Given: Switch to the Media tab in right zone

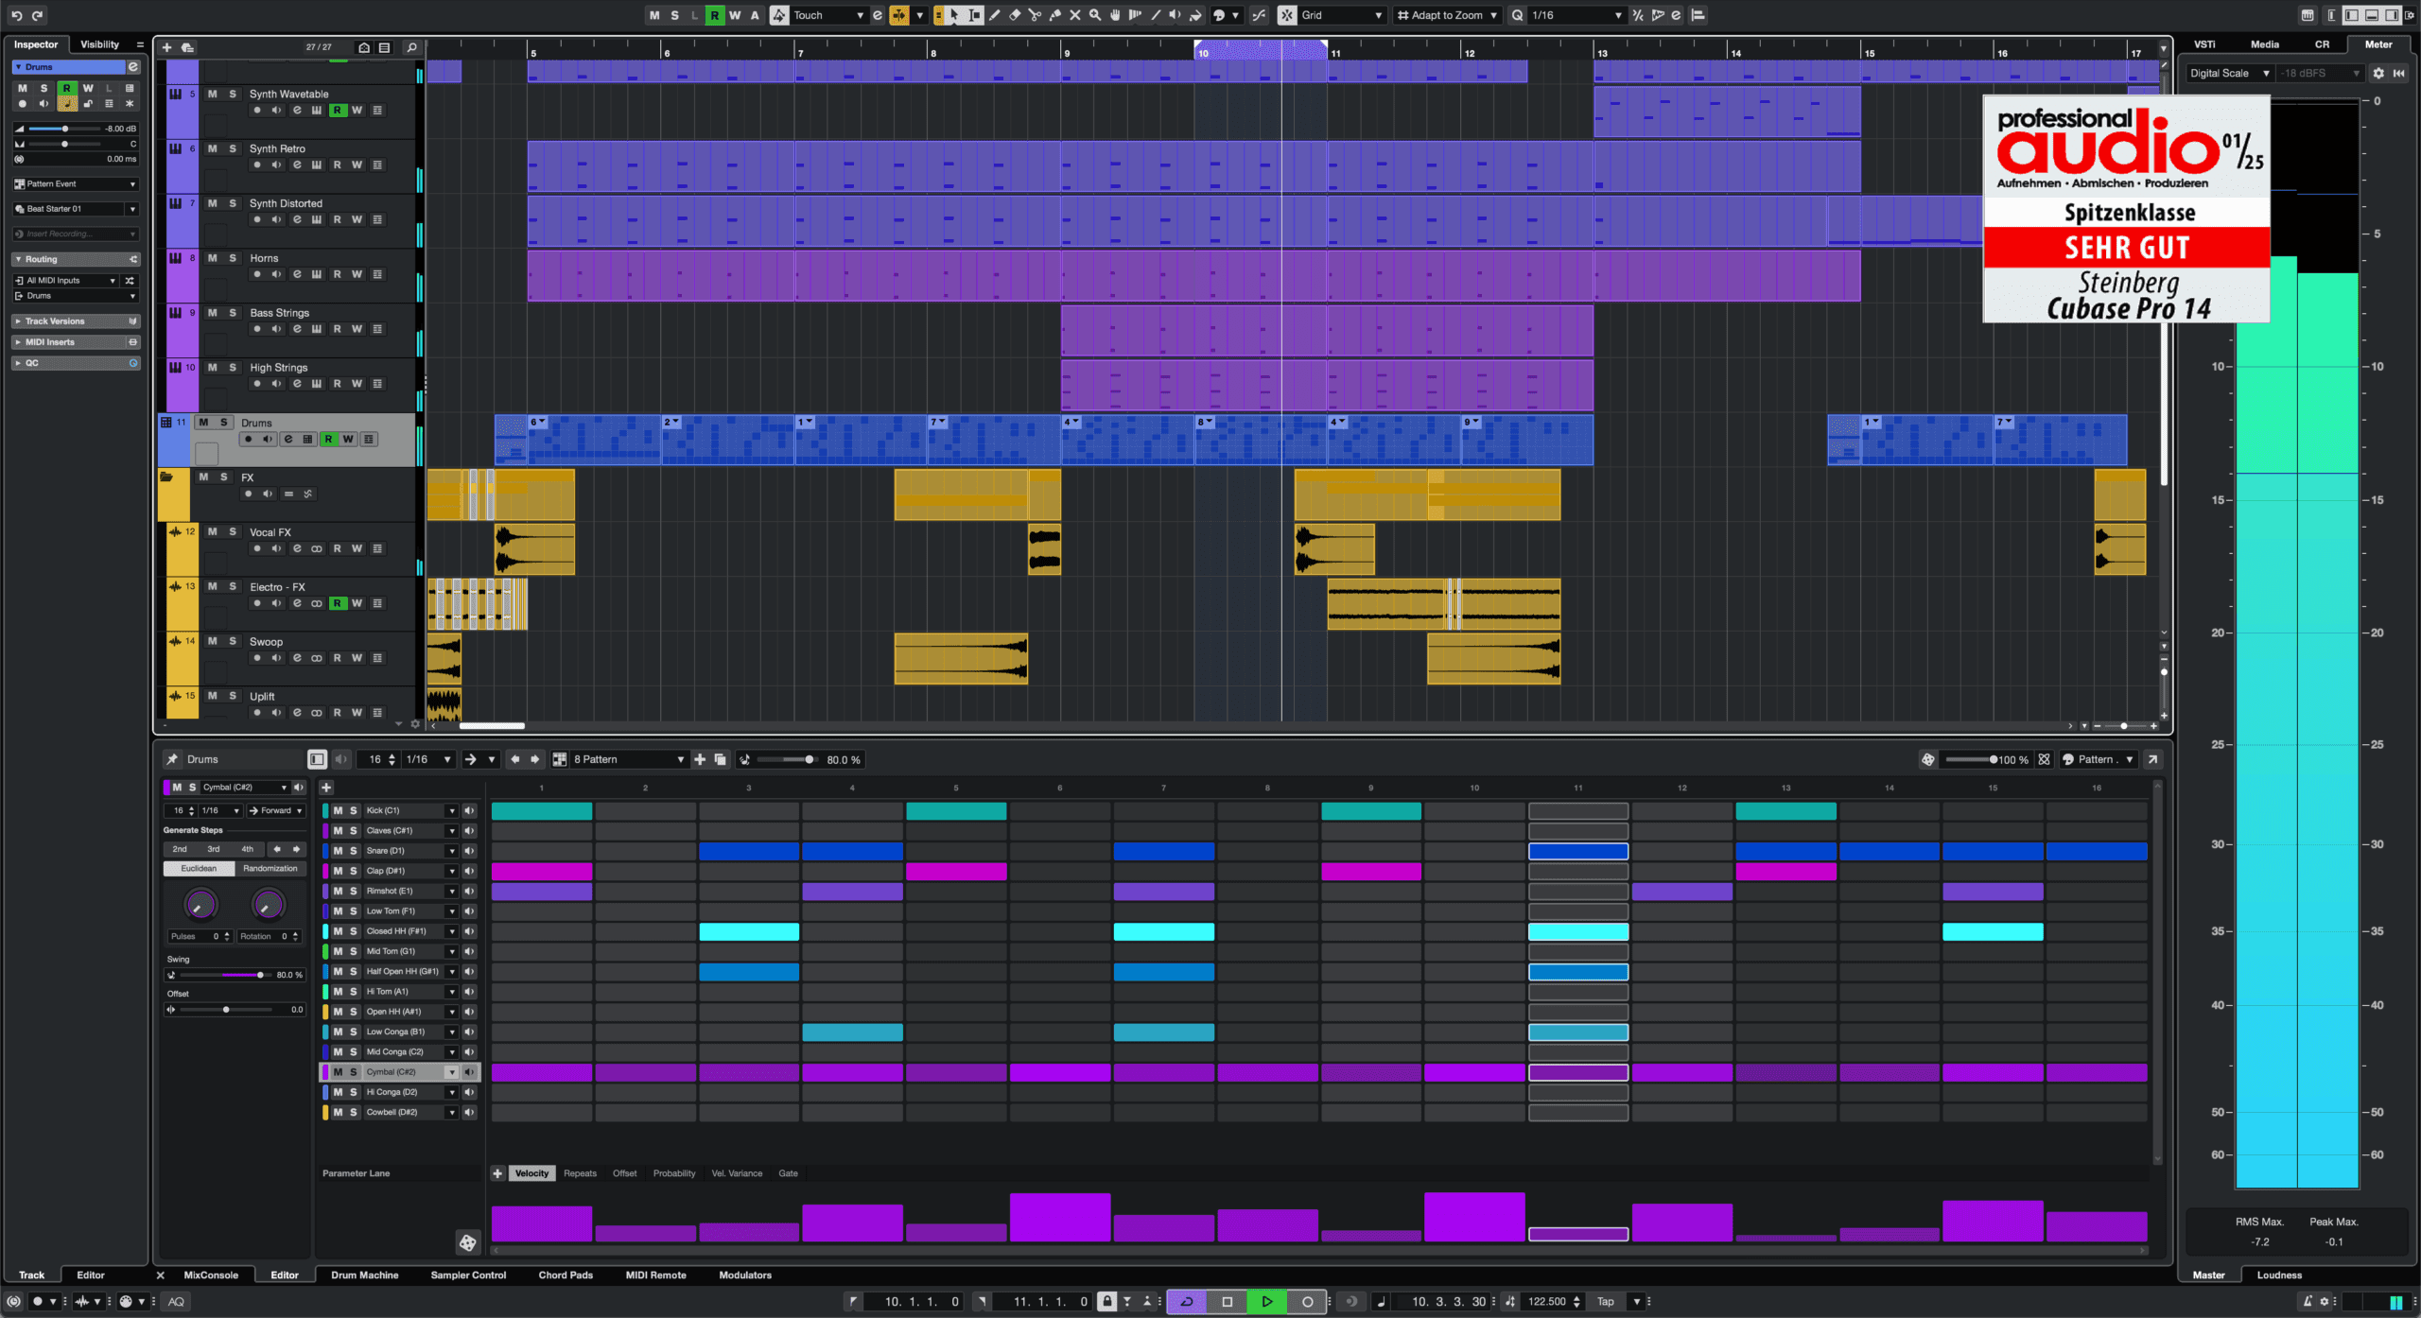Looking at the screenshot, I should [x=2264, y=44].
